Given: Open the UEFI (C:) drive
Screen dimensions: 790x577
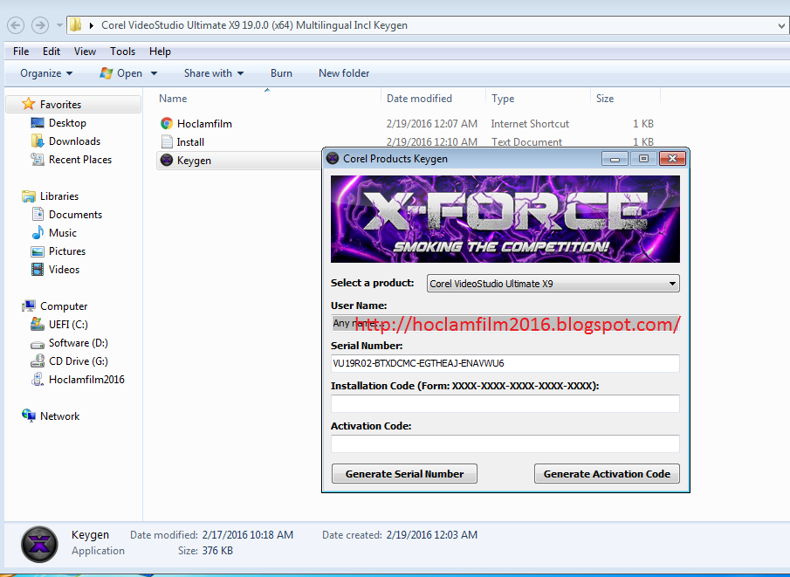Looking at the screenshot, I should click(x=68, y=325).
